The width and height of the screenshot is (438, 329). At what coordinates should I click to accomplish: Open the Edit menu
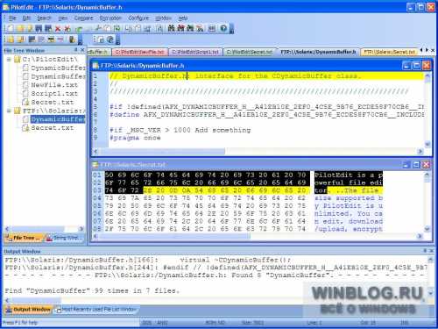pos(26,18)
